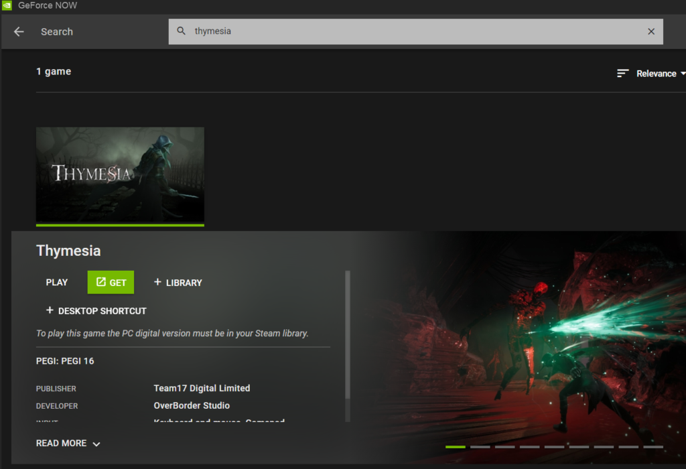
Task: Click the Team17 Digital Limited publisher text
Action: [202, 388]
